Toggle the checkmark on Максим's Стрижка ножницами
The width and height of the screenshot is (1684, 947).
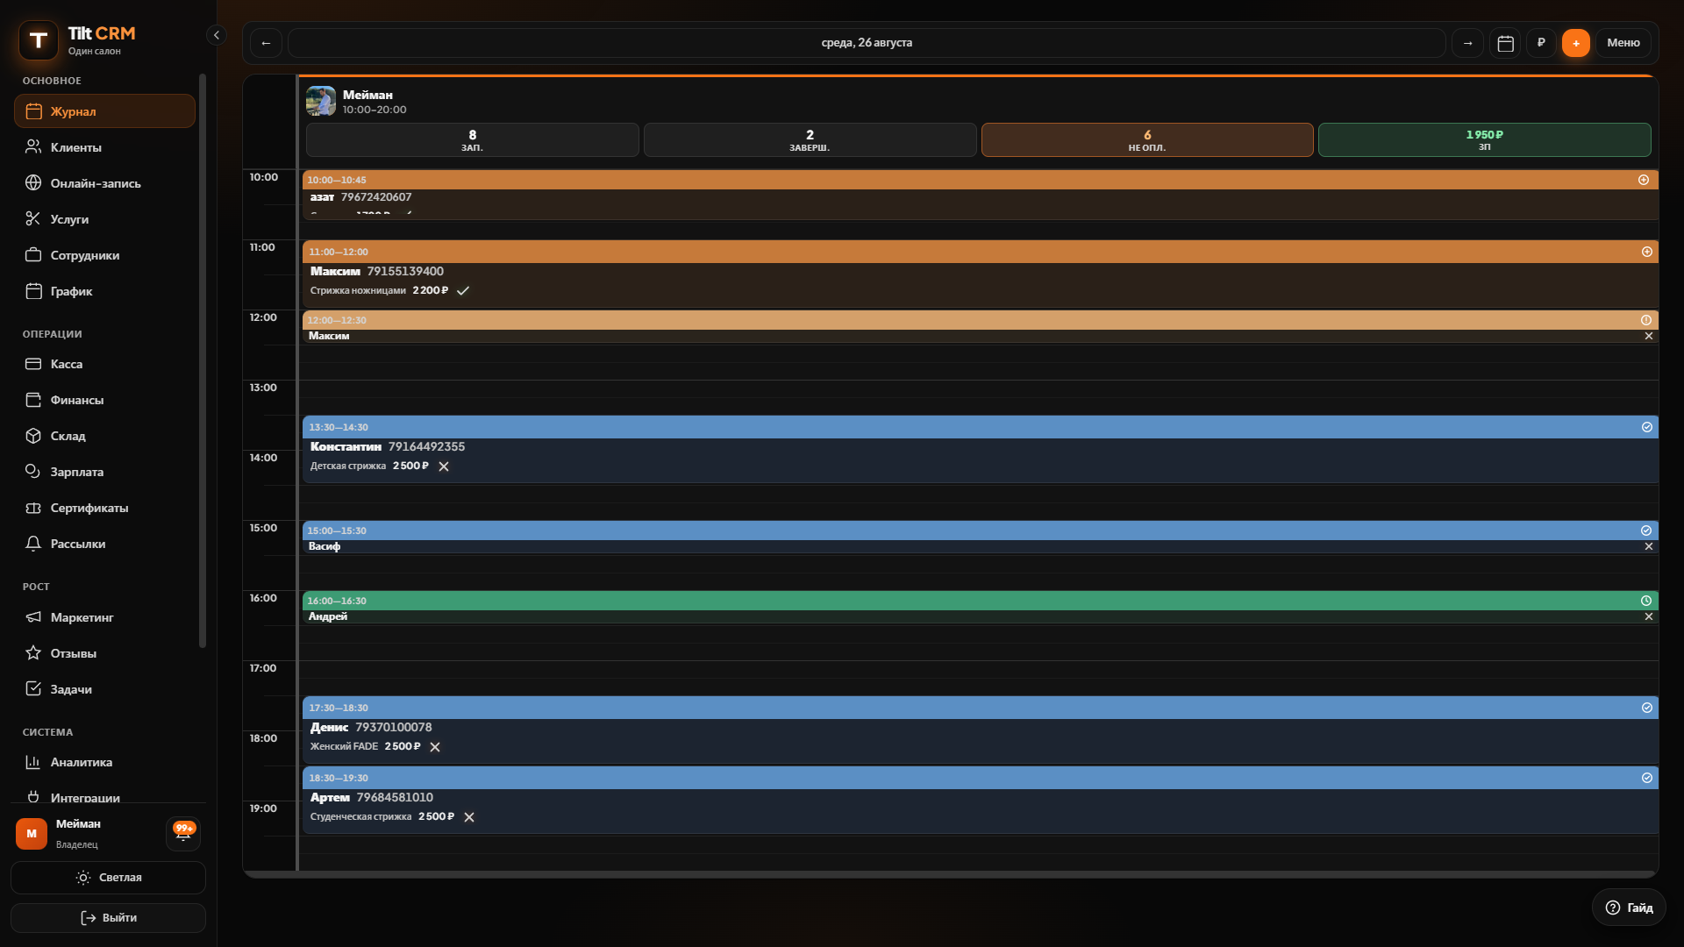[463, 291]
